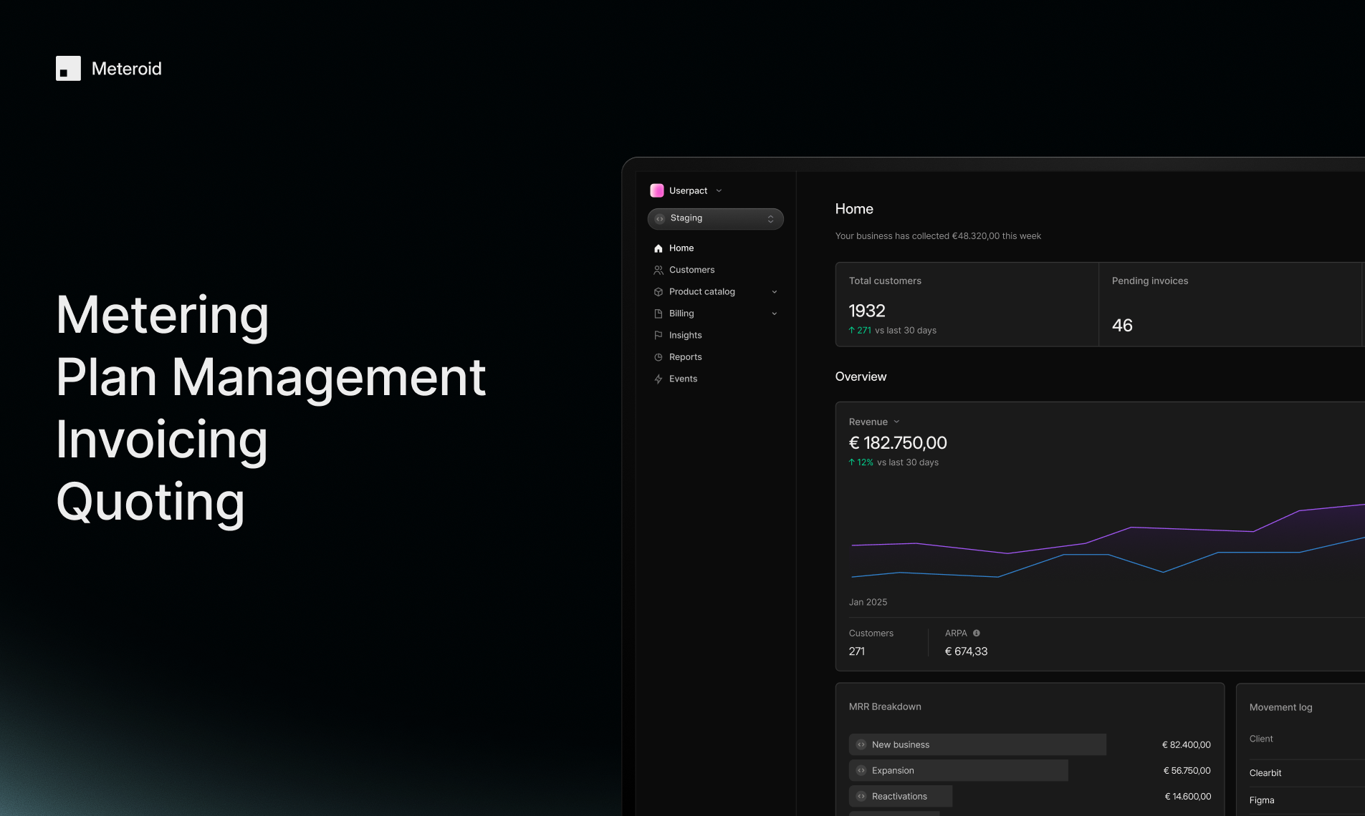Click the 12% vs last 30 days indicator
This screenshot has height=816, width=1365.
click(894, 462)
